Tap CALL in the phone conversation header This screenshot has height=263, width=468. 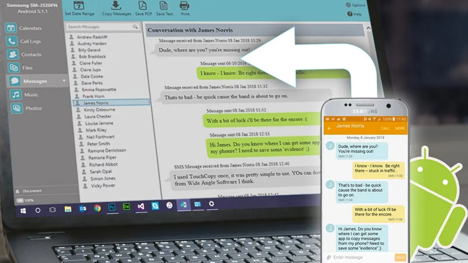(386, 128)
